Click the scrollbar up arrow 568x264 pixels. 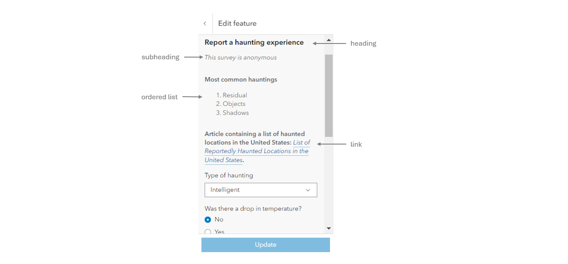[329, 40]
